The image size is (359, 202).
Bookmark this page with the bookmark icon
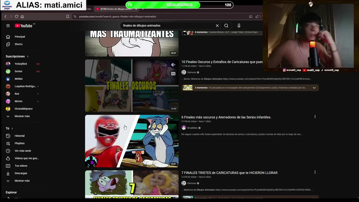point(68,17)
